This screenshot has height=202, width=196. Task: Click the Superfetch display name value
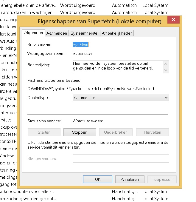82,53
